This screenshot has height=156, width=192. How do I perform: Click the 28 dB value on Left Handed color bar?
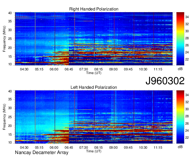point(187,116)
